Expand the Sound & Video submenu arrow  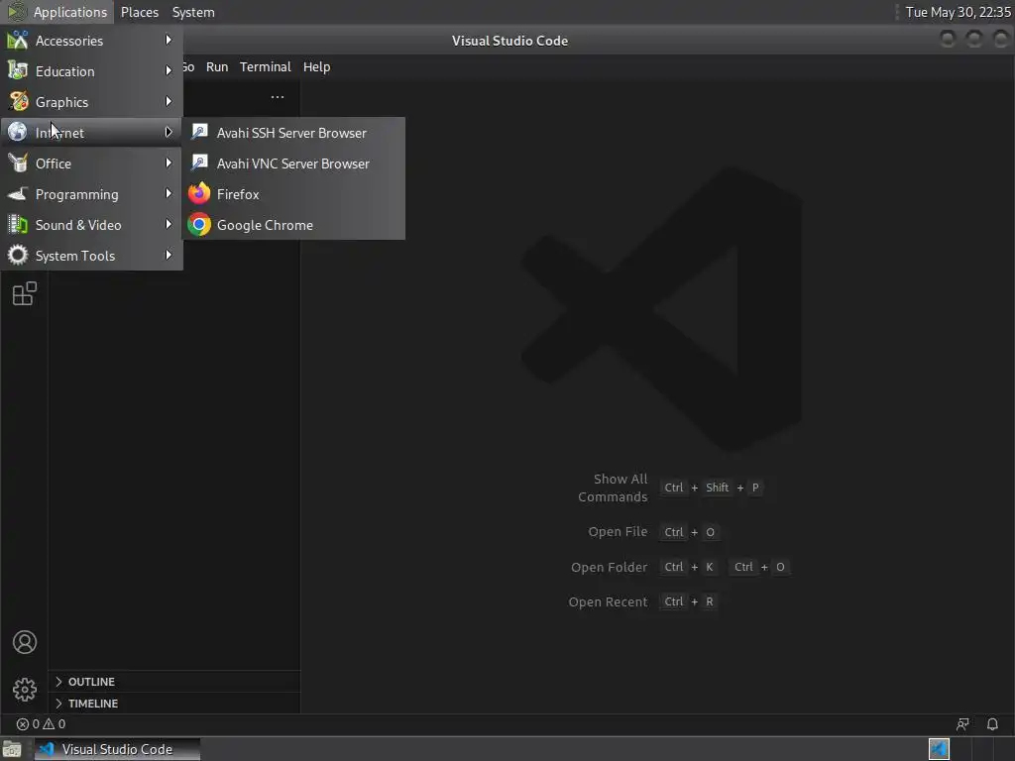[x=169, y=225]
